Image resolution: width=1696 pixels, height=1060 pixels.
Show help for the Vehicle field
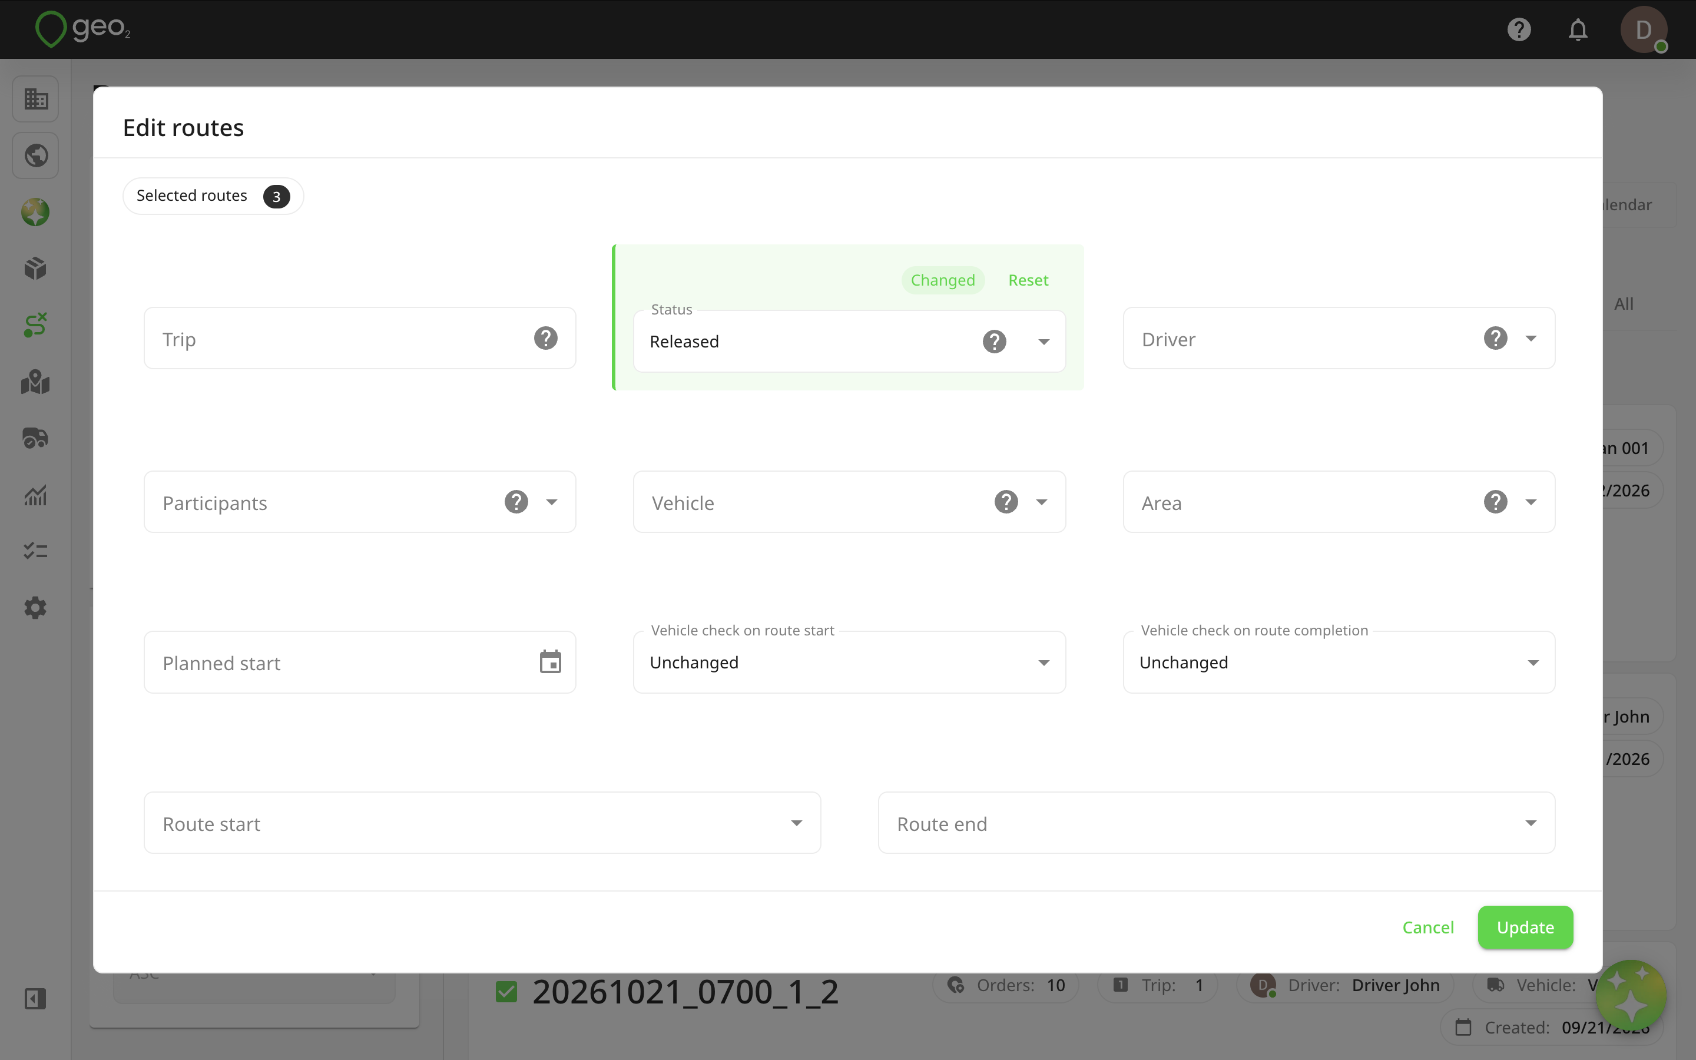click(x=1006, y=502)
